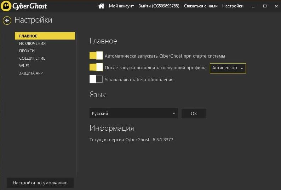This screenshot has height=190, width=281.
Task: Click the Язык section heading
Action: pos(97,95)
